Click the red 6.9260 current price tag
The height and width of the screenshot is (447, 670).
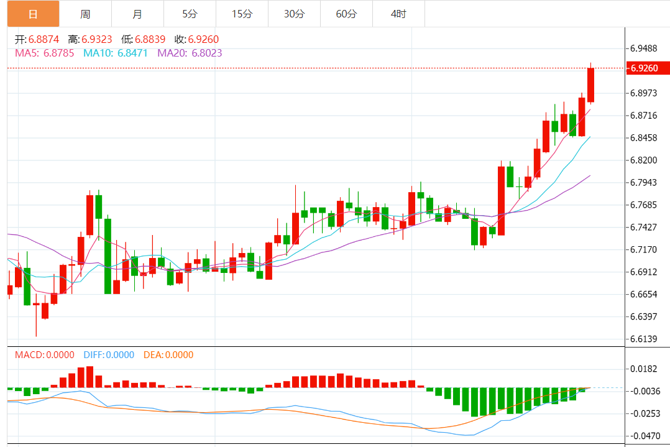(x=648, y=68)
